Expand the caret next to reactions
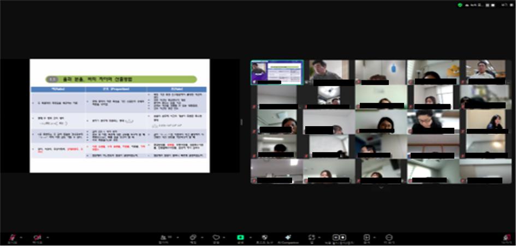This screenshot has height=248, width=516. click(x=224, y=237)
